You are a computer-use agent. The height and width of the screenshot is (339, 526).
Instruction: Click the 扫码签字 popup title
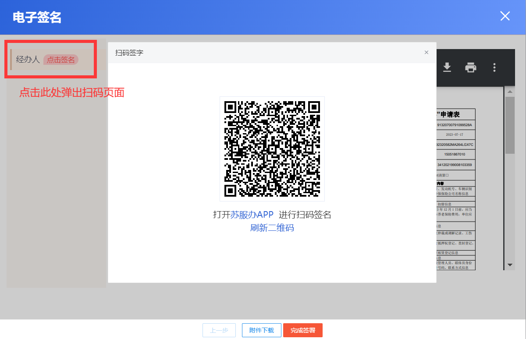(x=129, y=53)
